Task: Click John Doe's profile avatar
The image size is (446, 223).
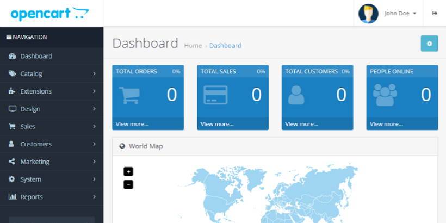Action: (368, 14)
